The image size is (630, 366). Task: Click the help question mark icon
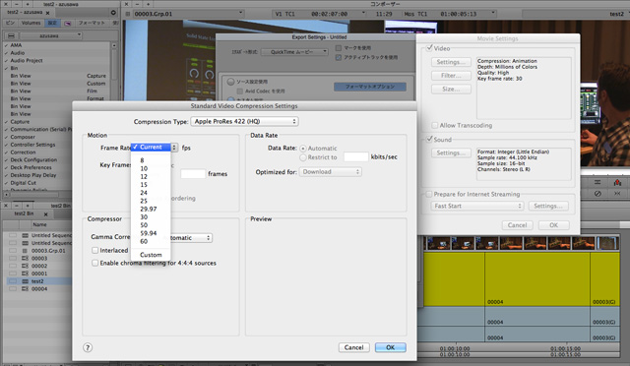[x=88, y=347]
